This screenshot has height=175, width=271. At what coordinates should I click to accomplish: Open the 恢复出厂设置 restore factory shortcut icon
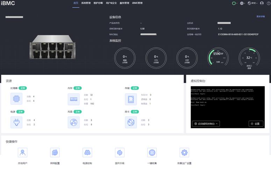[184, 153]
